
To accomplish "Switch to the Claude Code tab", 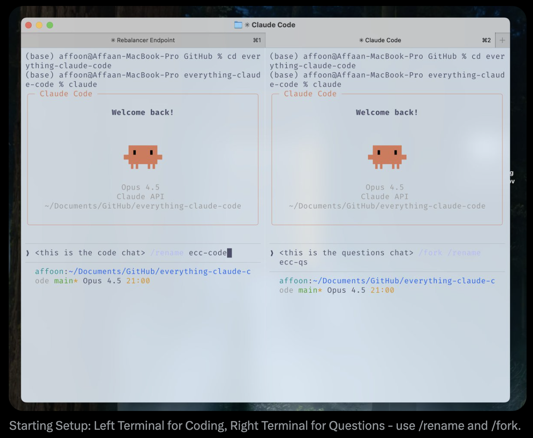I will (380, 40).
